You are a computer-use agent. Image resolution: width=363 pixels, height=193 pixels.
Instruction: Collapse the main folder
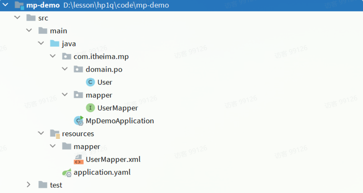29,30
